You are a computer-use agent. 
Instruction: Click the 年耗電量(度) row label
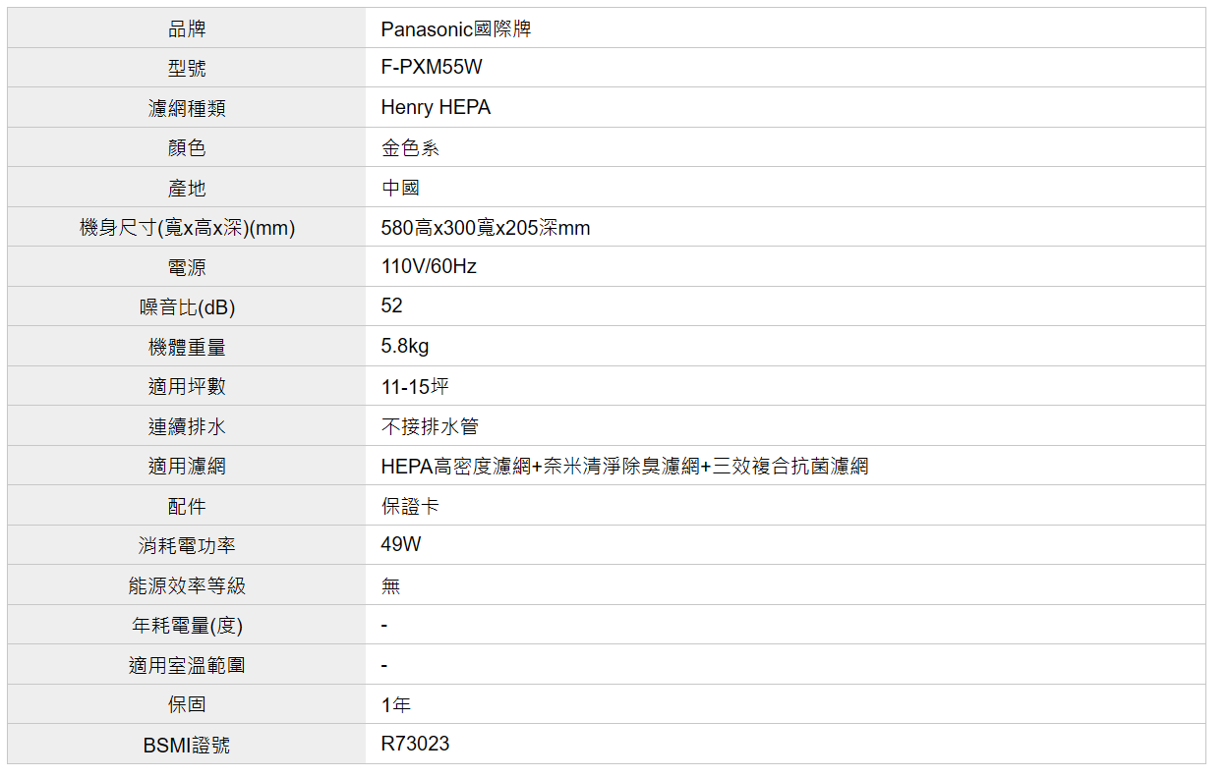click(187, 625)
